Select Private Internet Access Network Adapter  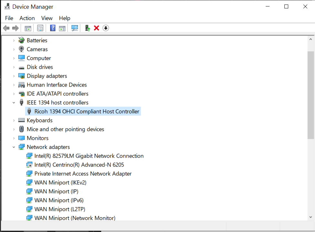coord(83,174)
